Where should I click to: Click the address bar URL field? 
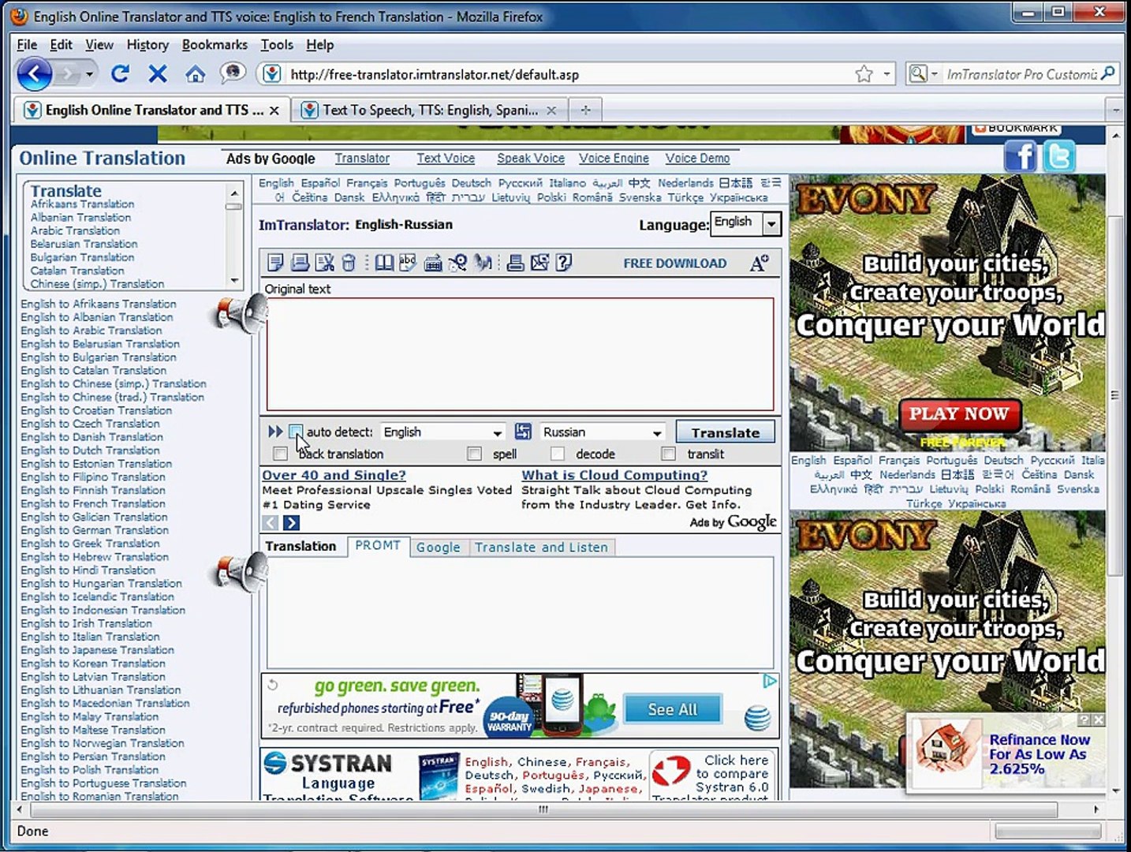tap(568, 74)
